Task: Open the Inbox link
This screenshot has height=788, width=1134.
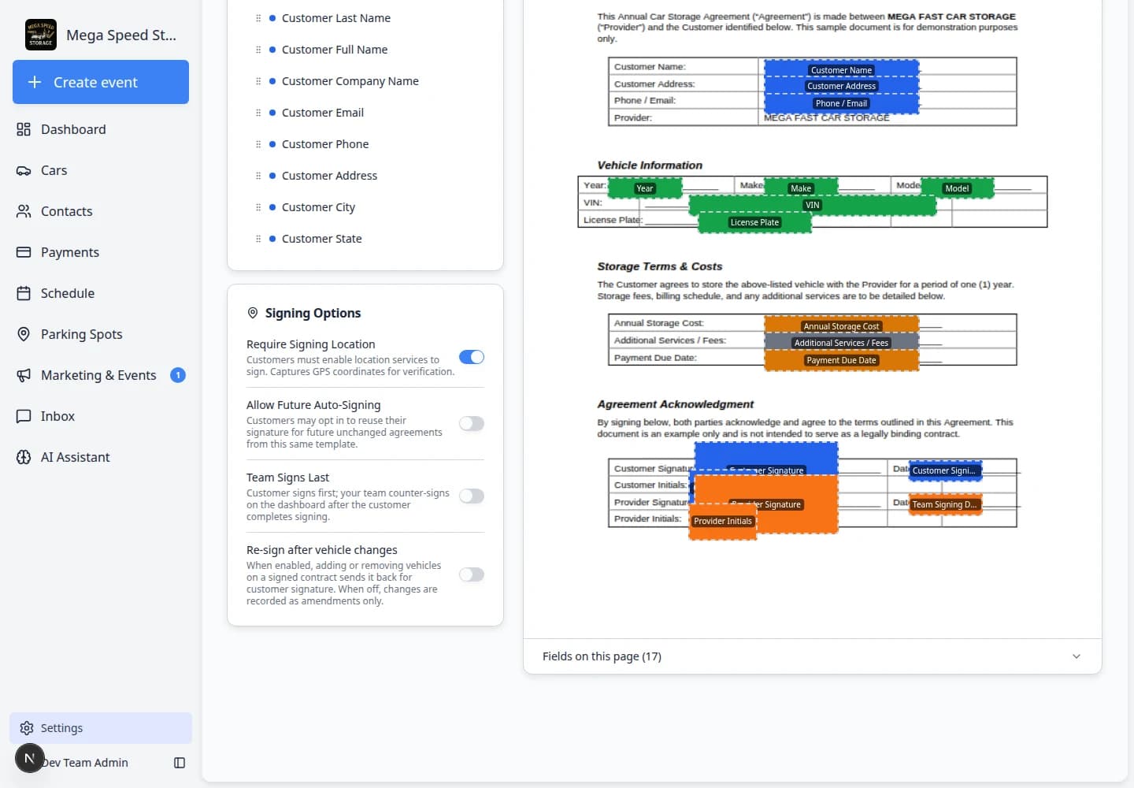Action: [101, 416]
